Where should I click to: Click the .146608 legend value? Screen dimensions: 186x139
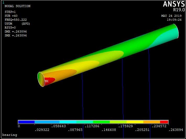(x=108, y=130)
